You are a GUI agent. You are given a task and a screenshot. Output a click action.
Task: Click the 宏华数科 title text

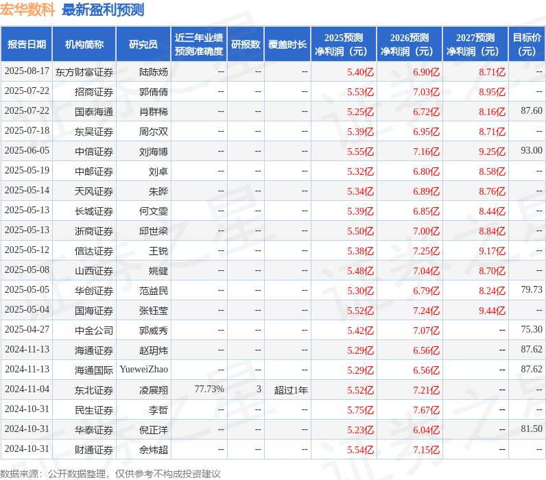pyautogui.click(x=27, y=10)
